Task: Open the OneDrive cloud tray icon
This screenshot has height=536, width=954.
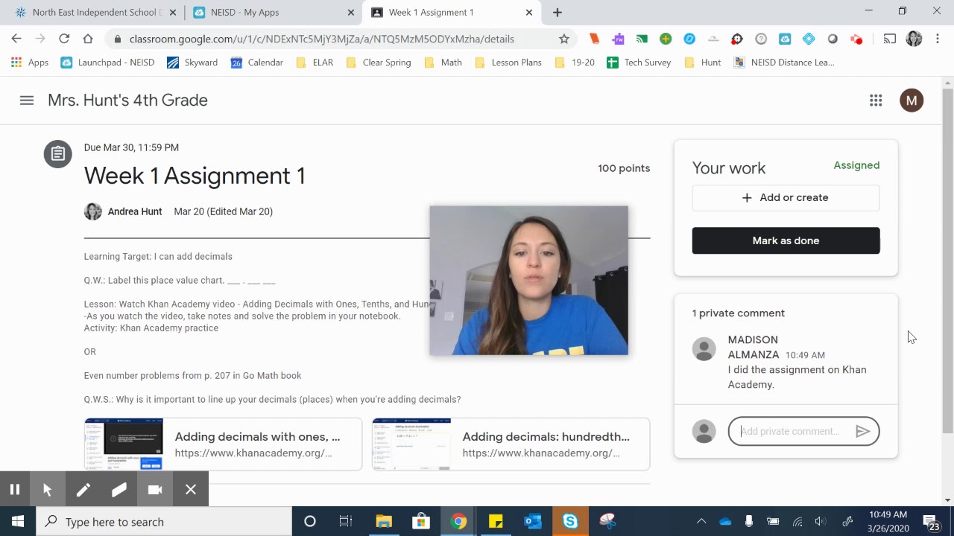Action: point(725,521)
